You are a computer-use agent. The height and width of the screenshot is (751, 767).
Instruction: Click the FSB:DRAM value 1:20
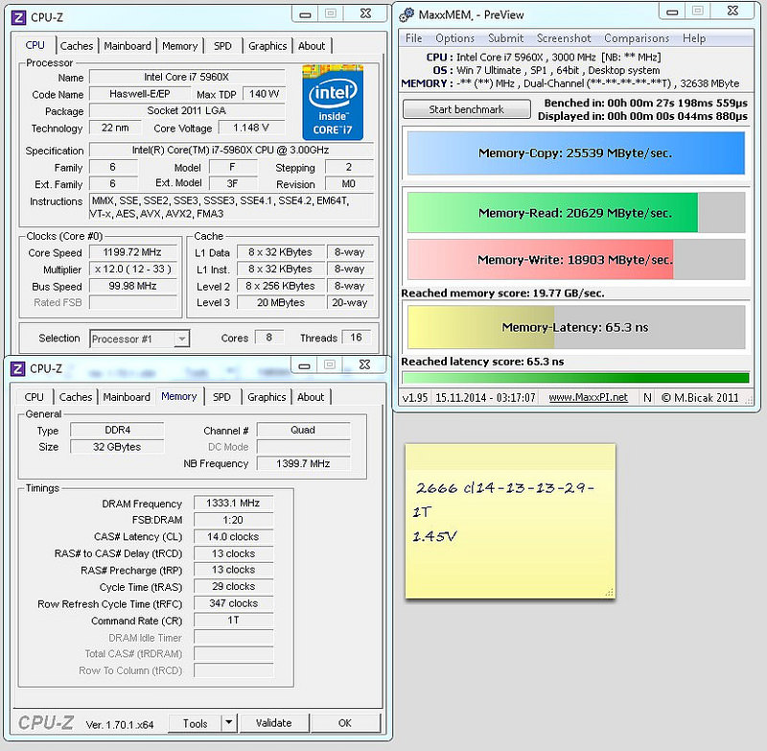(x=233, y=520)
